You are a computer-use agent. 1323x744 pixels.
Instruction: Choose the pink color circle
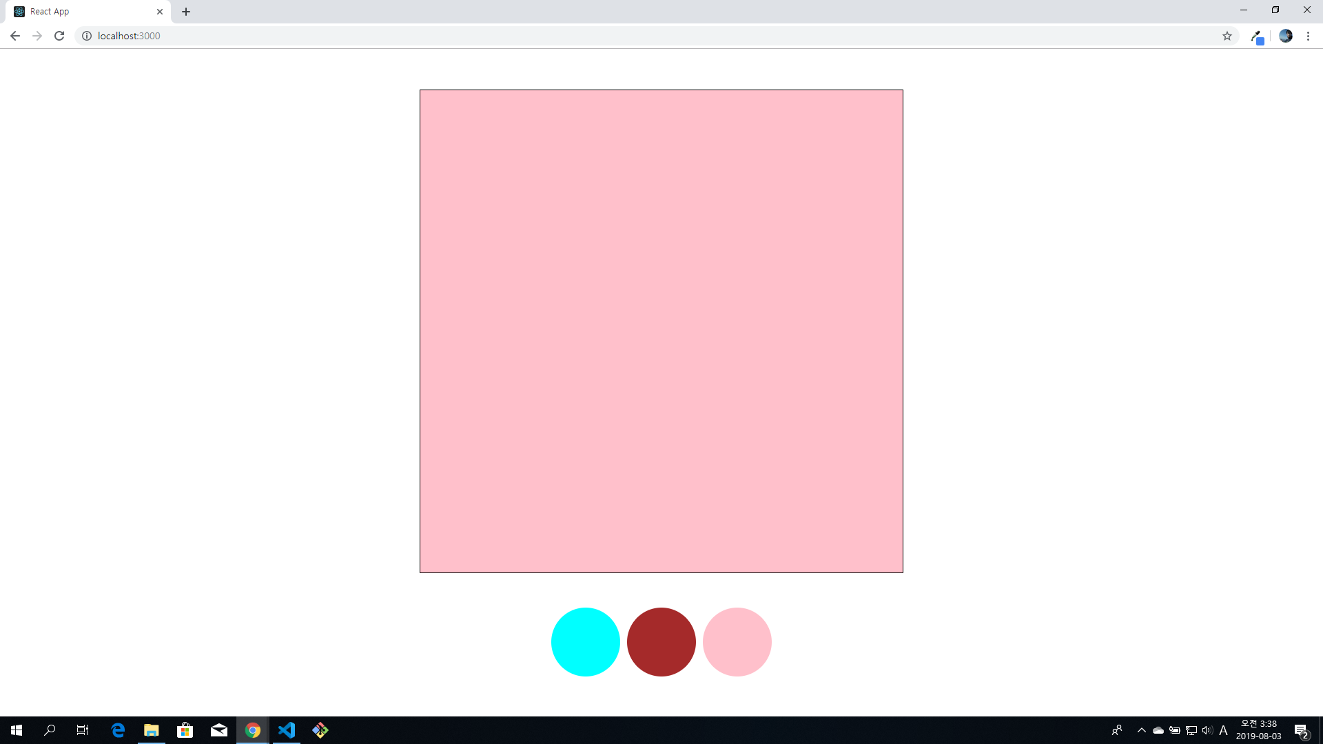pyautogui.click(x=737, y=641)
